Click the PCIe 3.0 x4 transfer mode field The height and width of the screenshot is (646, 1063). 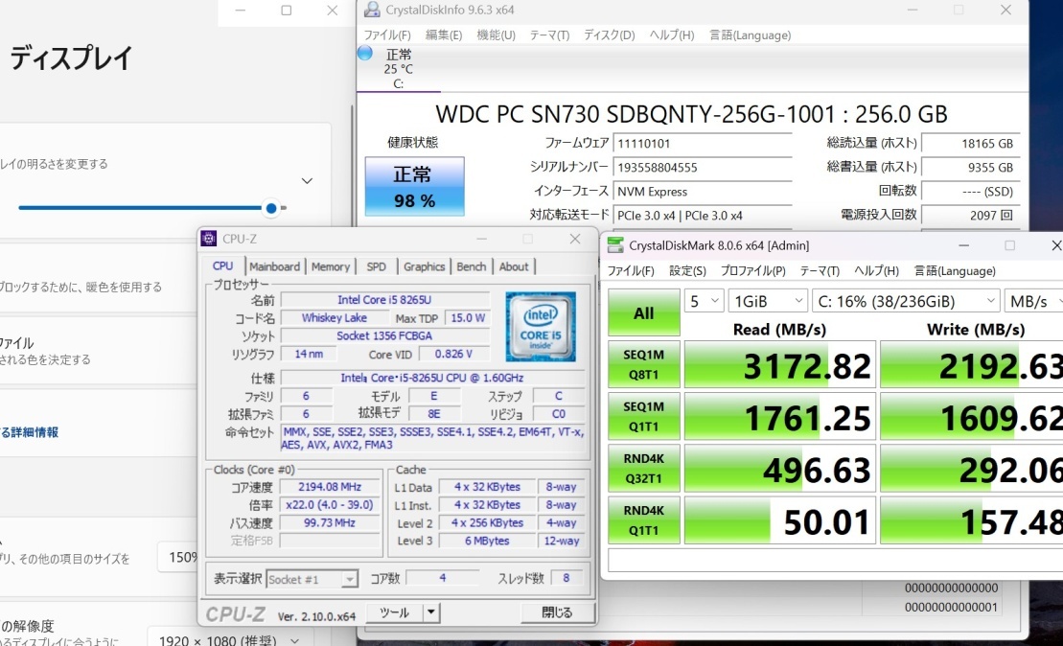pyautogui.click(x=703, y=216)
